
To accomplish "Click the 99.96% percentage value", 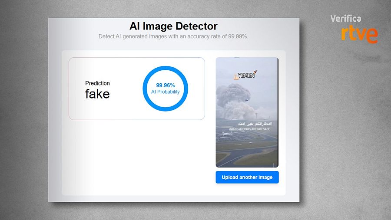I will click(165, 85).
